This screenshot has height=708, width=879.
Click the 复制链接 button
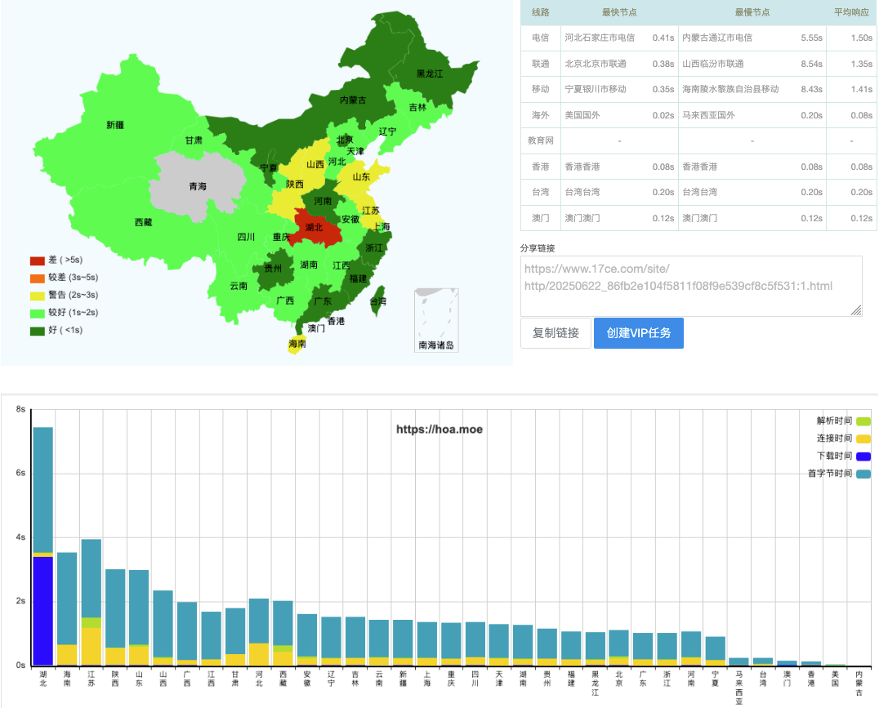coord(556,332)
